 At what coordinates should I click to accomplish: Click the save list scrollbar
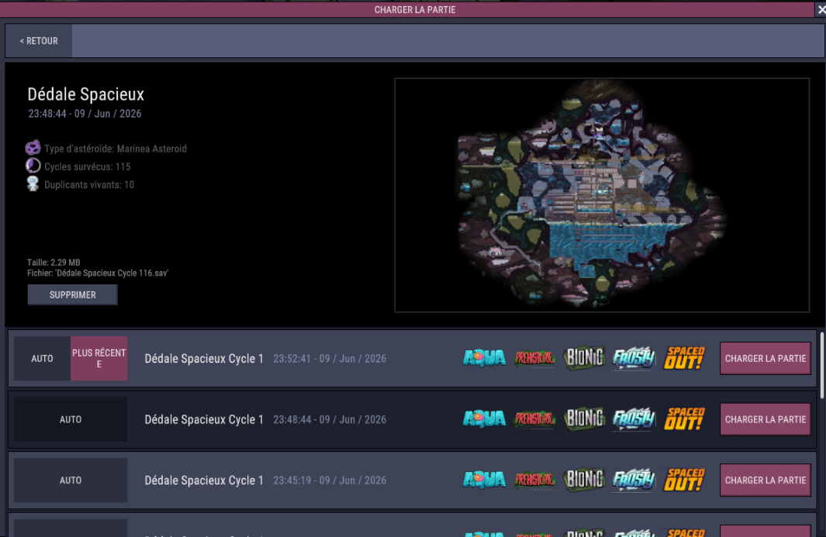(822, 364)
